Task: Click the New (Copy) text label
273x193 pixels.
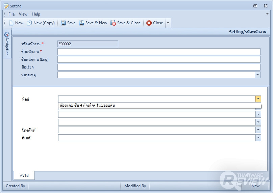Action: 44,23
